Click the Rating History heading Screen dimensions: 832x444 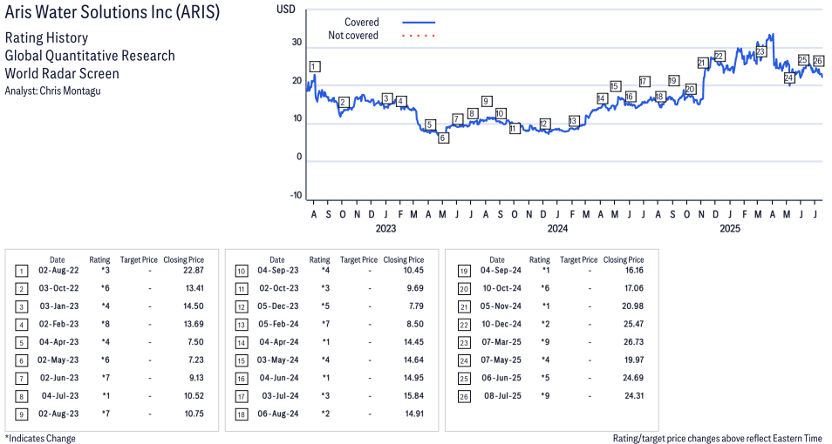click(x=46, y=38)
